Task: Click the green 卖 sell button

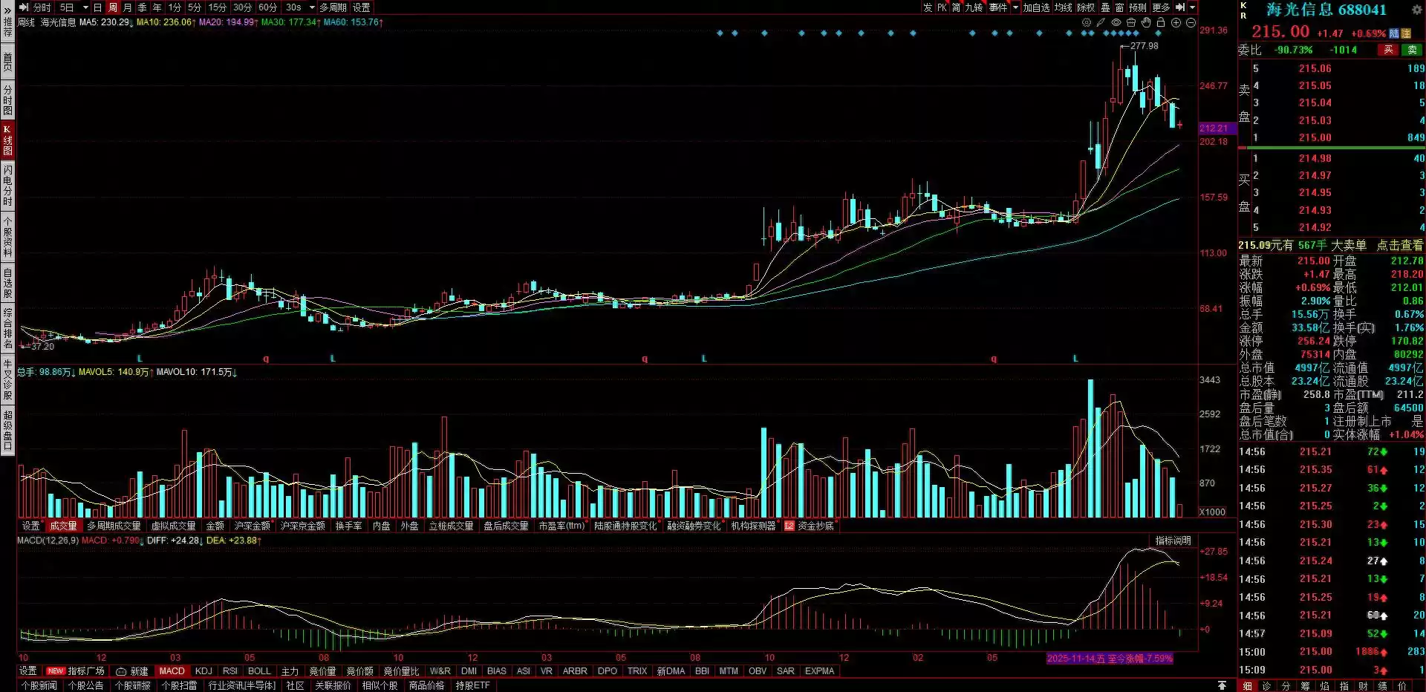Action: point(1411,50)
